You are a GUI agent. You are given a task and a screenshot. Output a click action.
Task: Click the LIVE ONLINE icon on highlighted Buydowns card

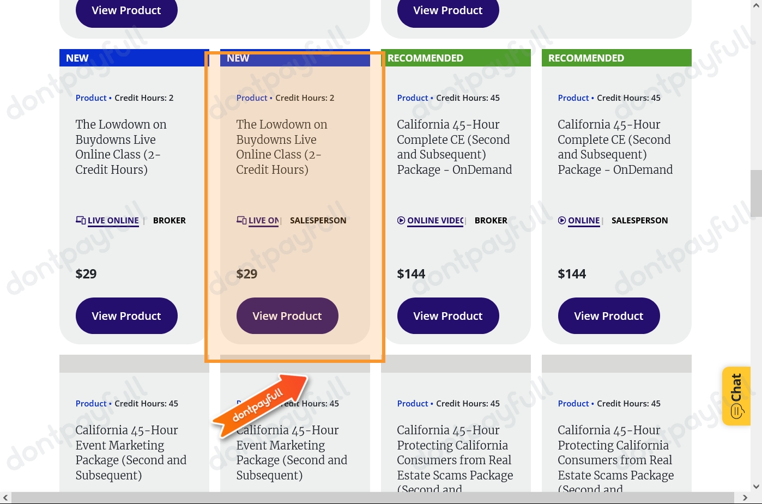click(241, 220)
